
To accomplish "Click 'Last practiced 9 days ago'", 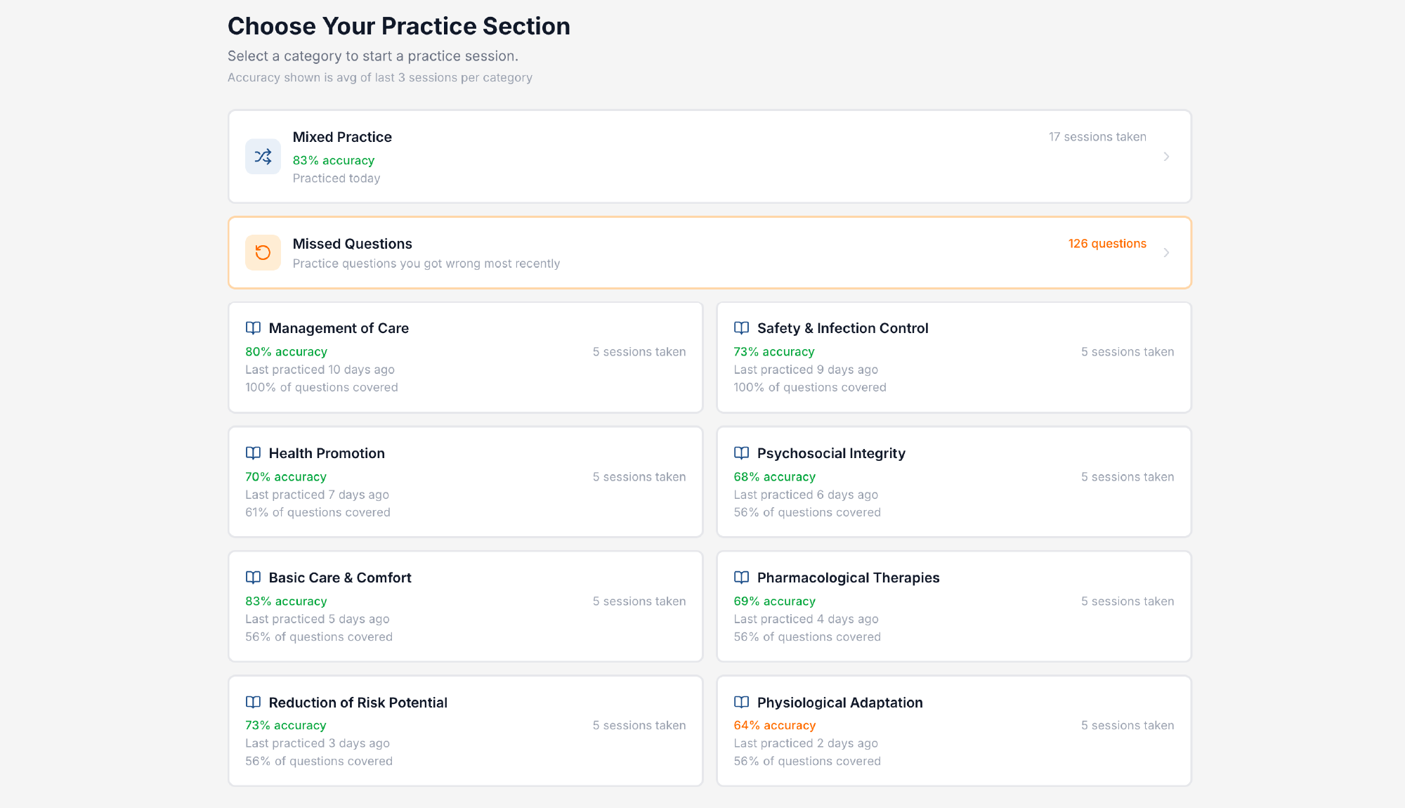I will (806, 370).
